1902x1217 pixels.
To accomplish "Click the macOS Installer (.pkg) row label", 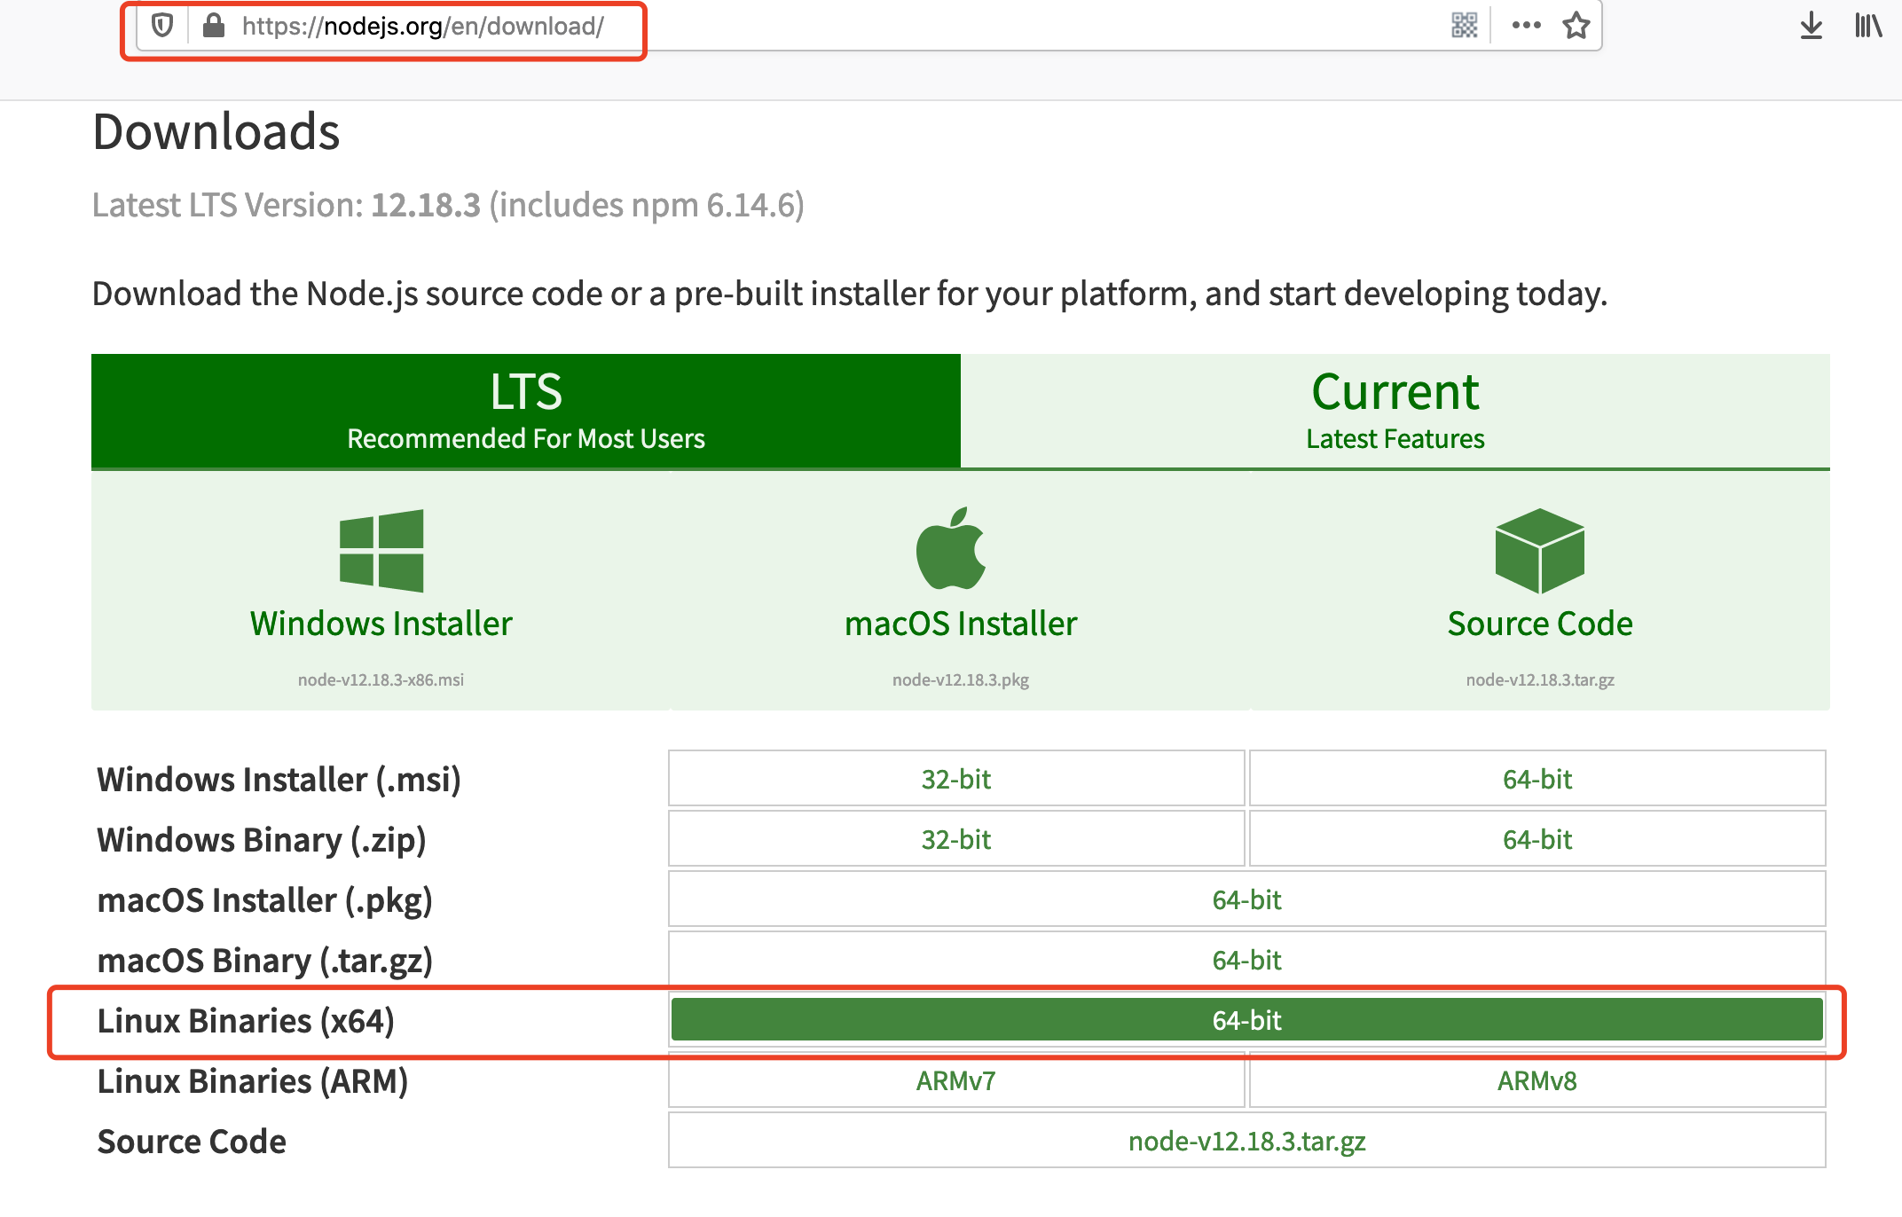I will point(265,900).
